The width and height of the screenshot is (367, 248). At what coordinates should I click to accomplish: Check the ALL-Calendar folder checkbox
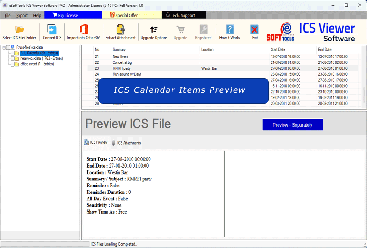(x=12, y=53)
